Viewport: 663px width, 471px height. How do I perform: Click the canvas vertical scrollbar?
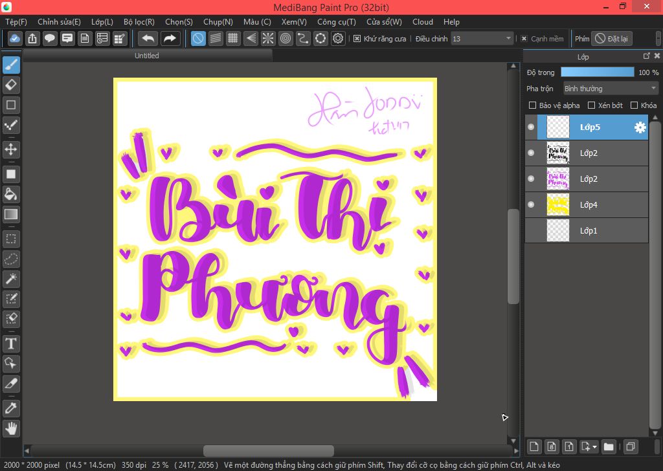coord(513,256)
